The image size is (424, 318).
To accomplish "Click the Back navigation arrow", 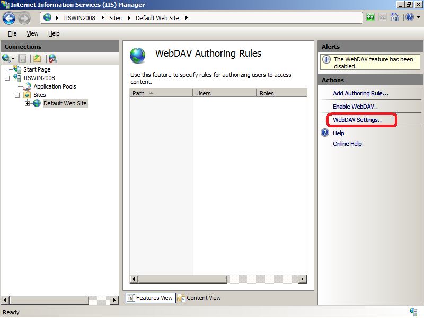I will (8, 18).
